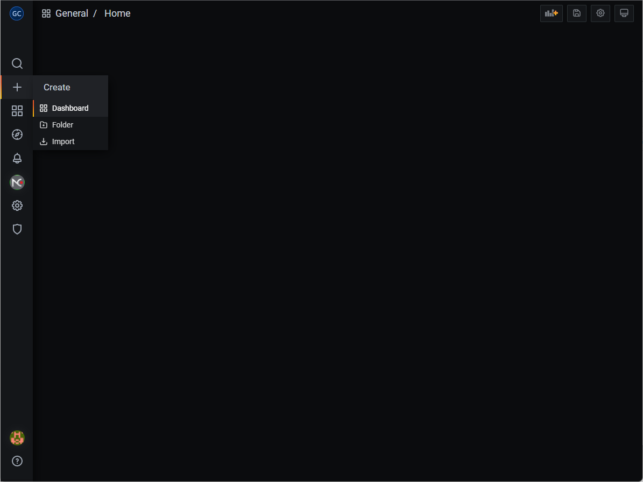
Task: Click the Save dashboard disk icon
Action: click(x=577, y=13)
